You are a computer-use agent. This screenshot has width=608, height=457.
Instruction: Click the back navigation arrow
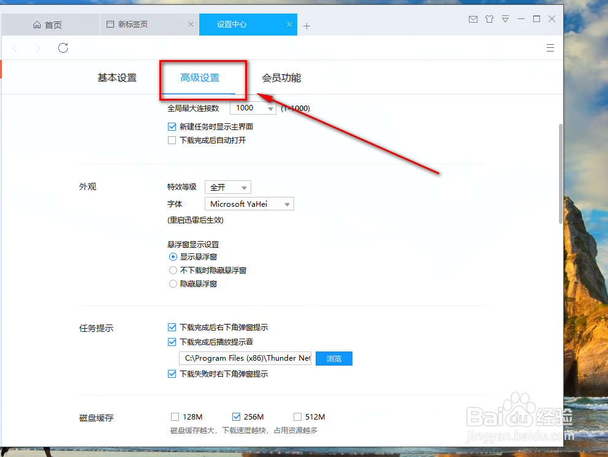tap(15, 47)
